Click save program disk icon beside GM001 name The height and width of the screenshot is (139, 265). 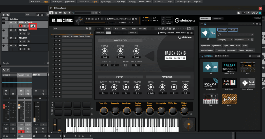pyautogui.click(x=136, y=19)
